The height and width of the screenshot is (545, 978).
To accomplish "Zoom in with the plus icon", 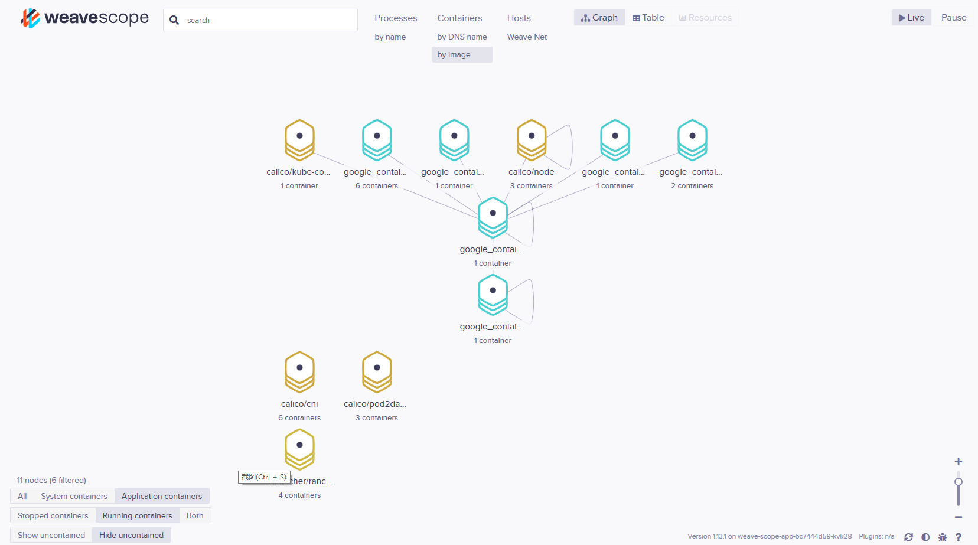I will point(959,462).
